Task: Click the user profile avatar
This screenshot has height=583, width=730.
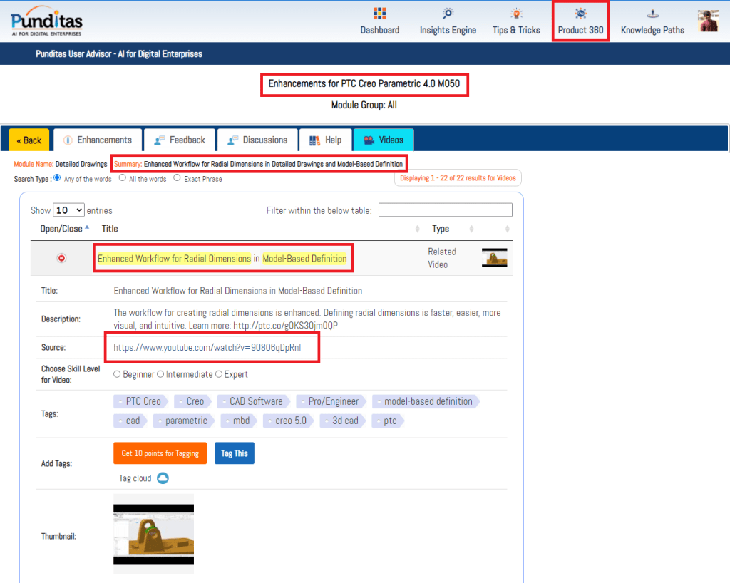Action: 708,21
